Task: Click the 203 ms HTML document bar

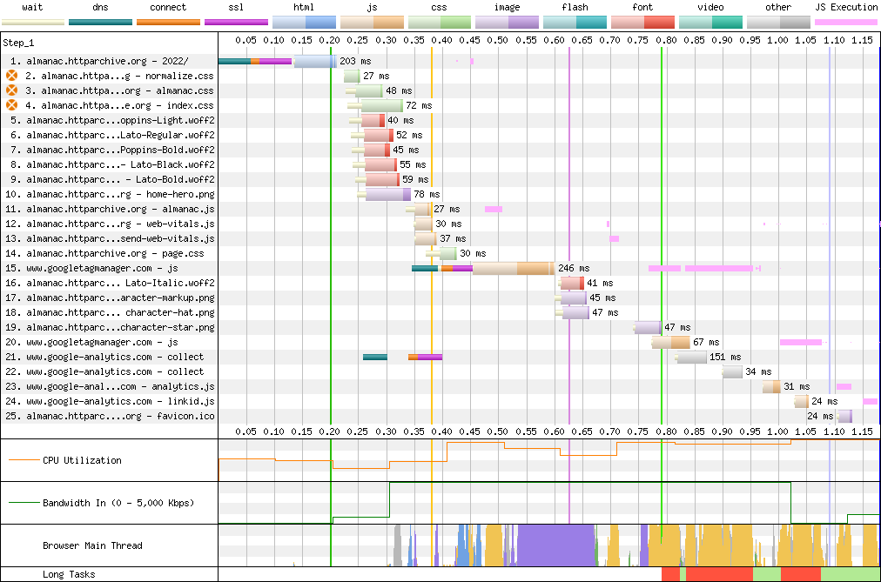Action: (x=313, y=61)
